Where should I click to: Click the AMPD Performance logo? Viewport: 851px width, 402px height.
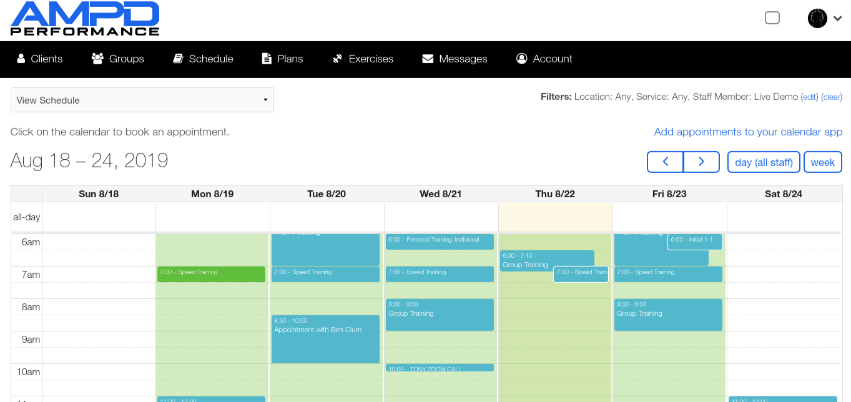(x=85, y=19)
